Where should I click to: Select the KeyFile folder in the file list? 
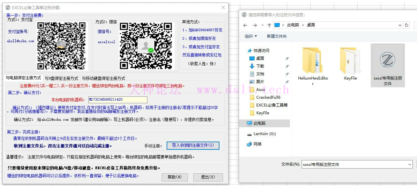click(x=350, y=63)
